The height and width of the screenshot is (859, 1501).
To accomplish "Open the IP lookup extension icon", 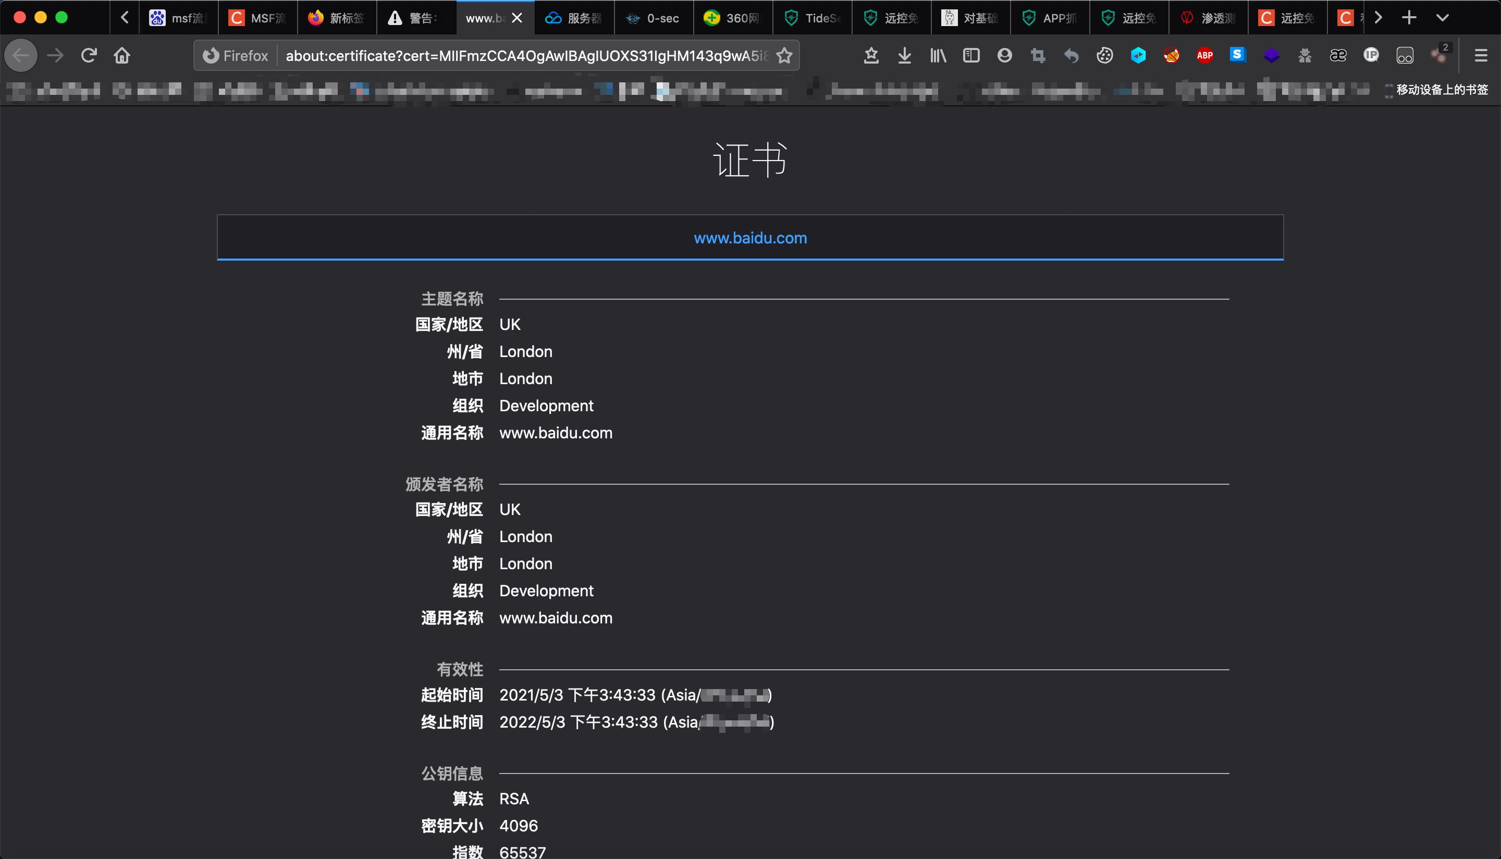I will (x=1371, y=55).
